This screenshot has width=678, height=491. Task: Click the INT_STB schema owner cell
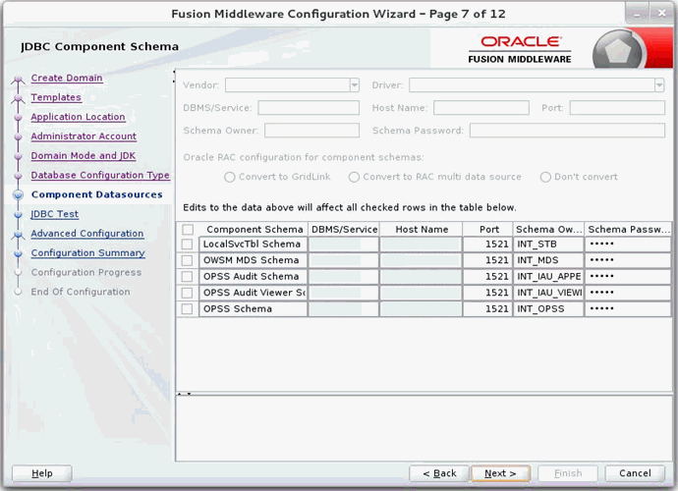[x=548, y=245]
